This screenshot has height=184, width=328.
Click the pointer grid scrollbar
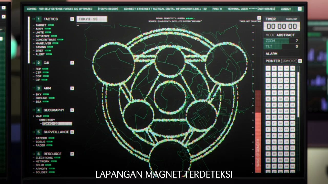[298, 95]
